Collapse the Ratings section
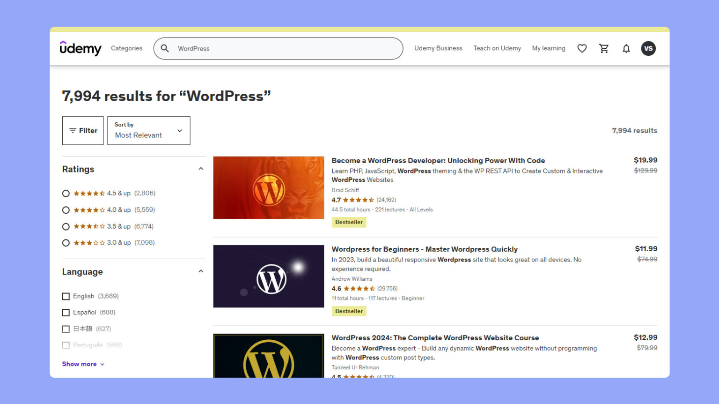 click(x=200, y=168)
